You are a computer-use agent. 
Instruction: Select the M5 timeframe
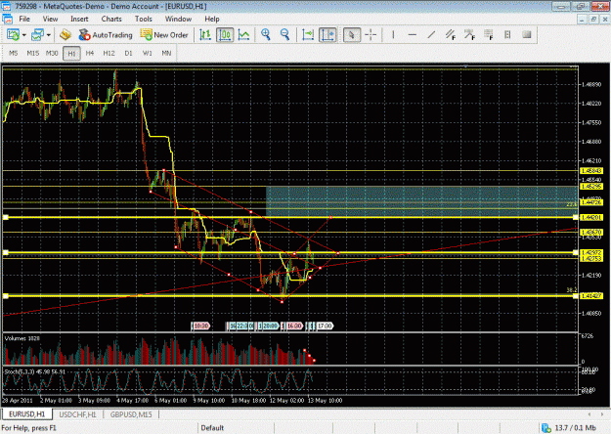[x=14, y=53]
